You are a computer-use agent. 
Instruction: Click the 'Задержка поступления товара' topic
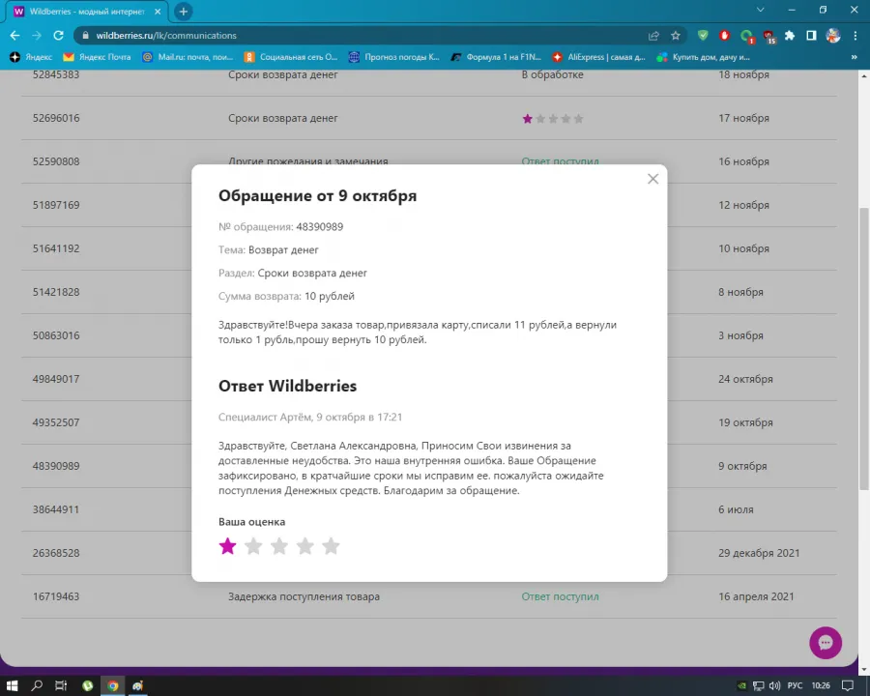304,596
